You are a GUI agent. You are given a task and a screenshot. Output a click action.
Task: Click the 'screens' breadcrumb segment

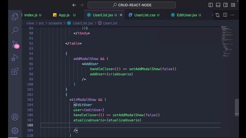(x=55, y=23)
